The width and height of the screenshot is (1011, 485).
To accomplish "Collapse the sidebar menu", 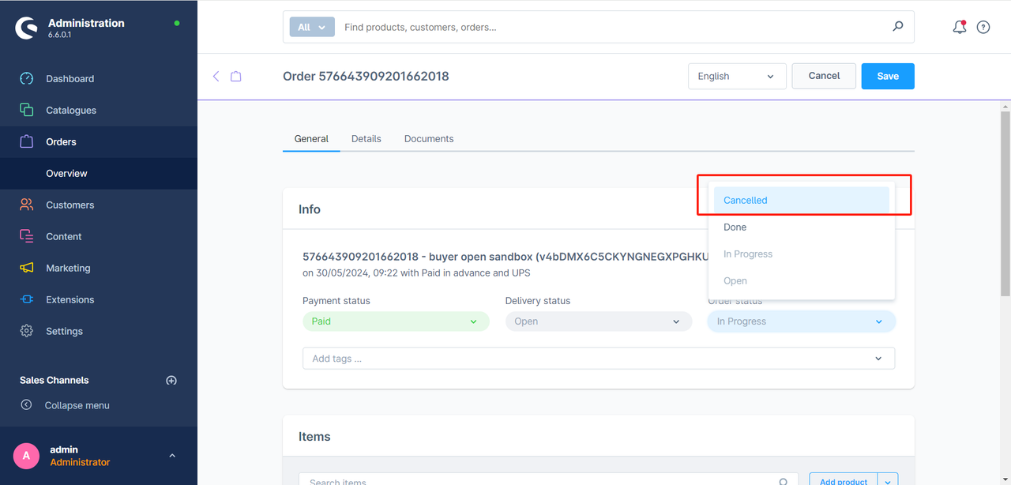I will coord(77,405).
